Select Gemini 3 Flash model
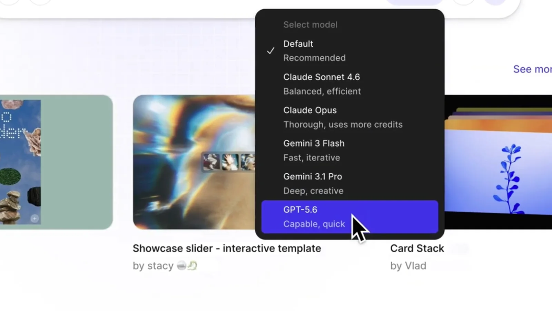Image resolution: width=552 pixels, height=311 pixels. tap(349, 150)
